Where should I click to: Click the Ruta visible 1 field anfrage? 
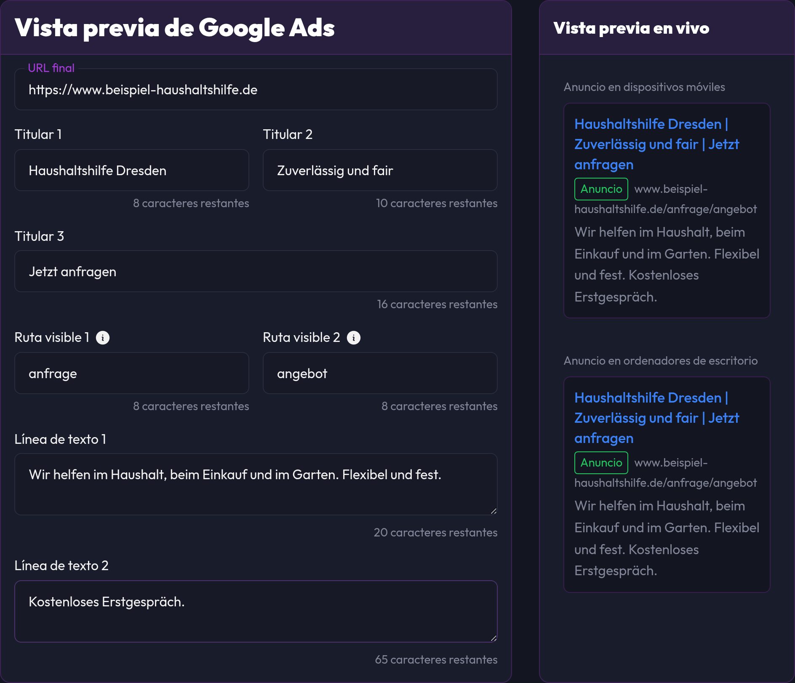[x=132, y=374]
